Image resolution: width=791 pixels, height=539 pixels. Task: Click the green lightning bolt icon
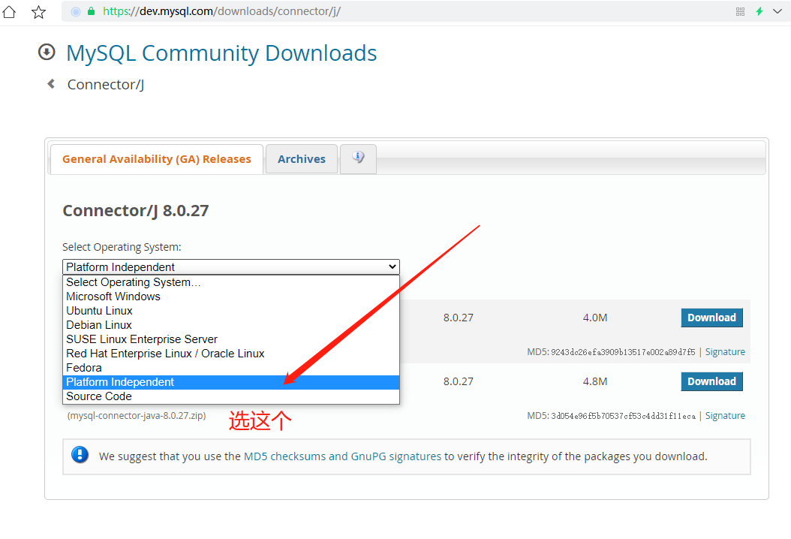point(760,11)
